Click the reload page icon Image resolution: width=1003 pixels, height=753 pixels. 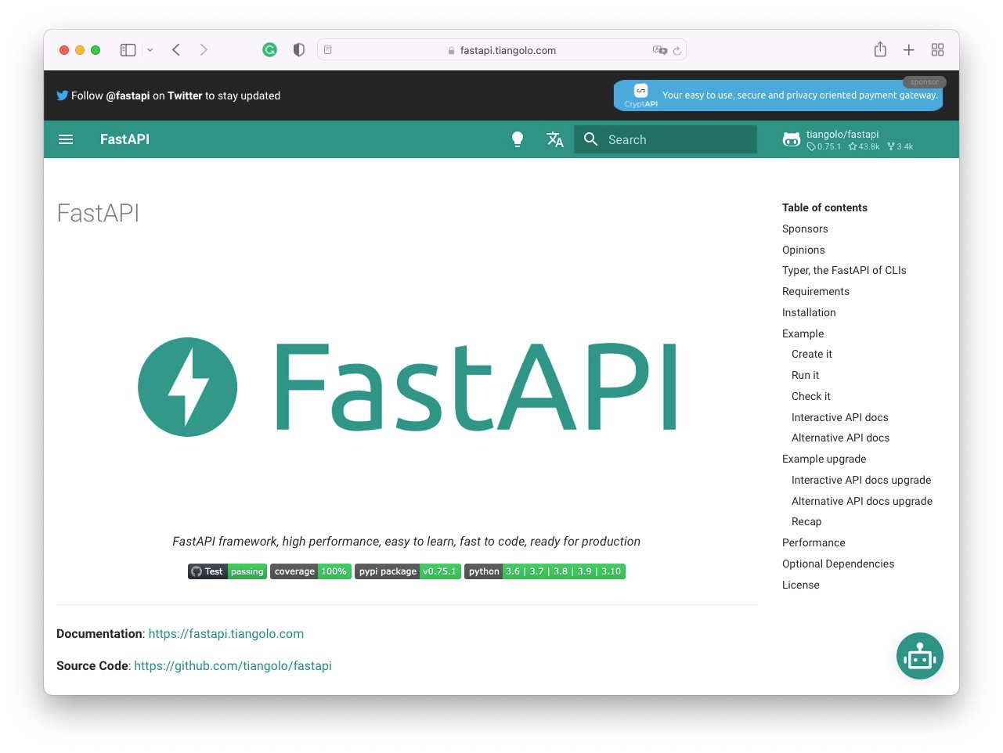pos(677,50)
